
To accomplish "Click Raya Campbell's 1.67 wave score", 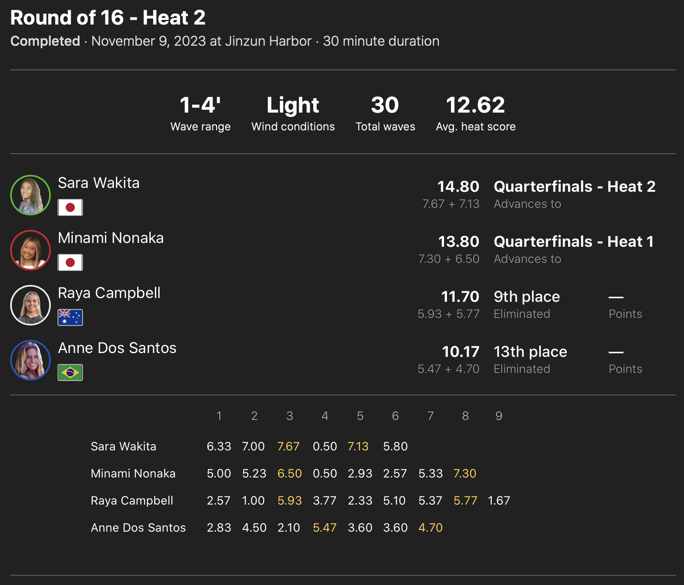I will pos(499,500).
